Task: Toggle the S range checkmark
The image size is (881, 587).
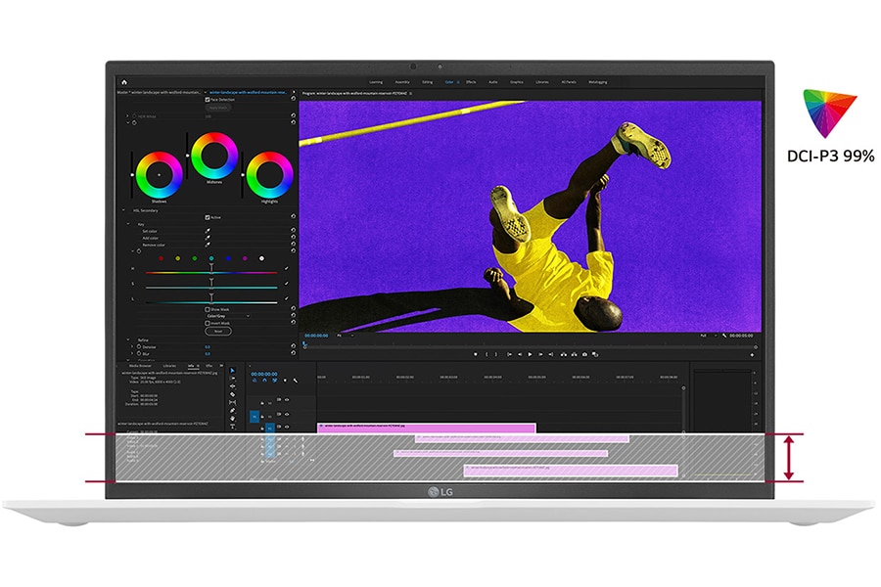Action: tap(286, 284)
